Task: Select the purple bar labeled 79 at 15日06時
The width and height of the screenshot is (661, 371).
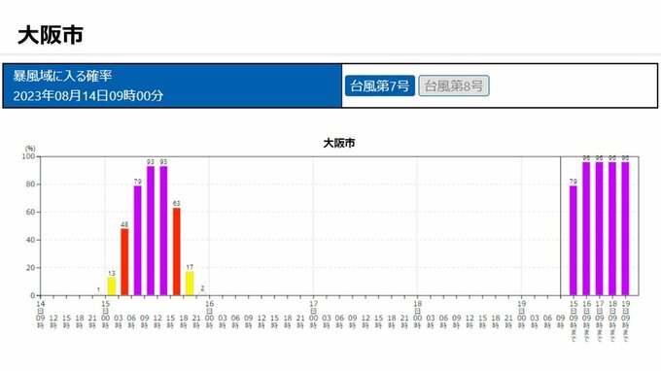Action: coord(137,241)
